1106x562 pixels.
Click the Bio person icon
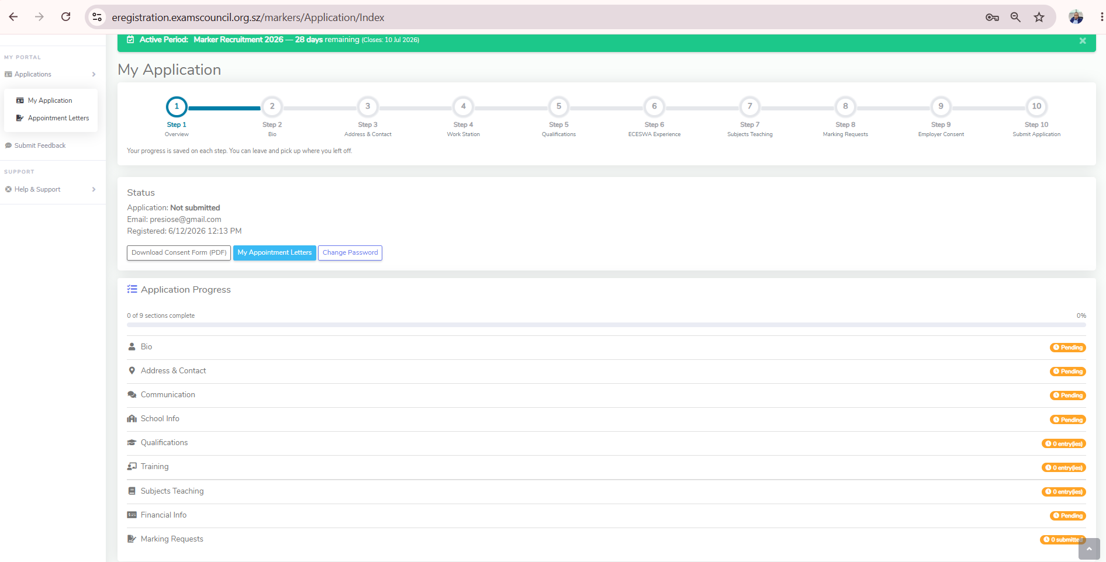pyautogui.click(x=132, y=347)
